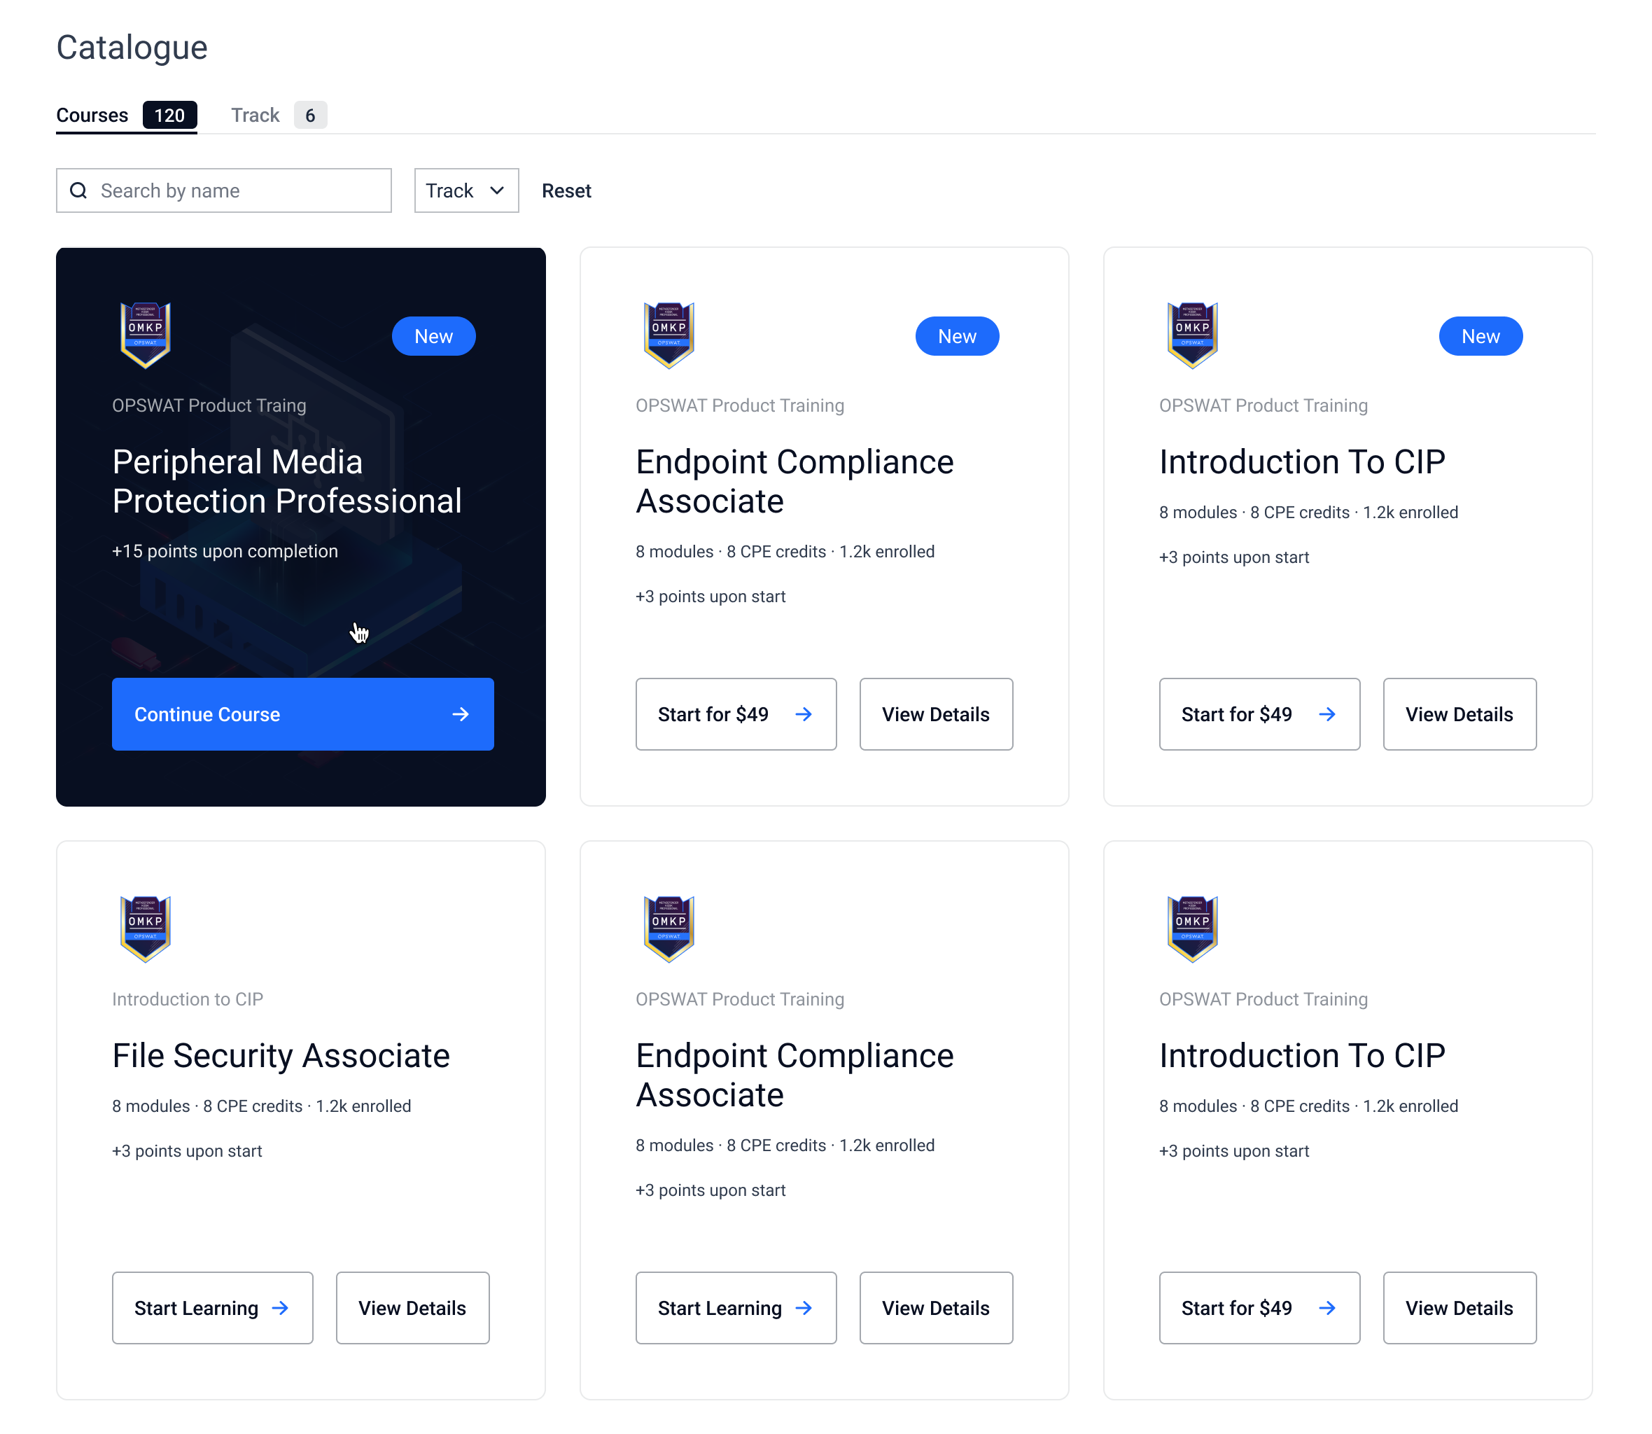Open the Track filter dropdown
This screenshot has height=1434, width=1652.
click(x=466, y=190)
